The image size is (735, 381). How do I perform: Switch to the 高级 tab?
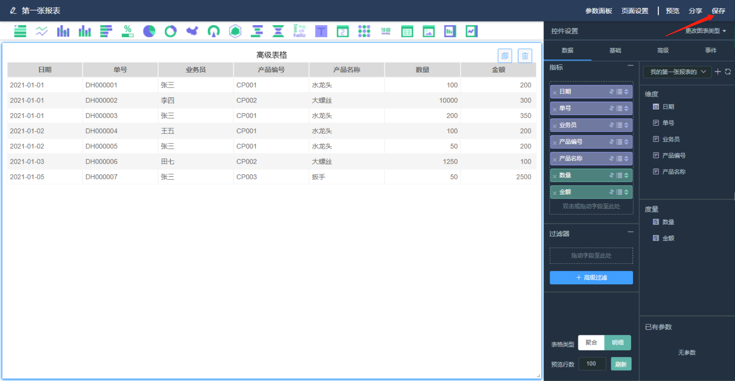[x=663, y=50]
